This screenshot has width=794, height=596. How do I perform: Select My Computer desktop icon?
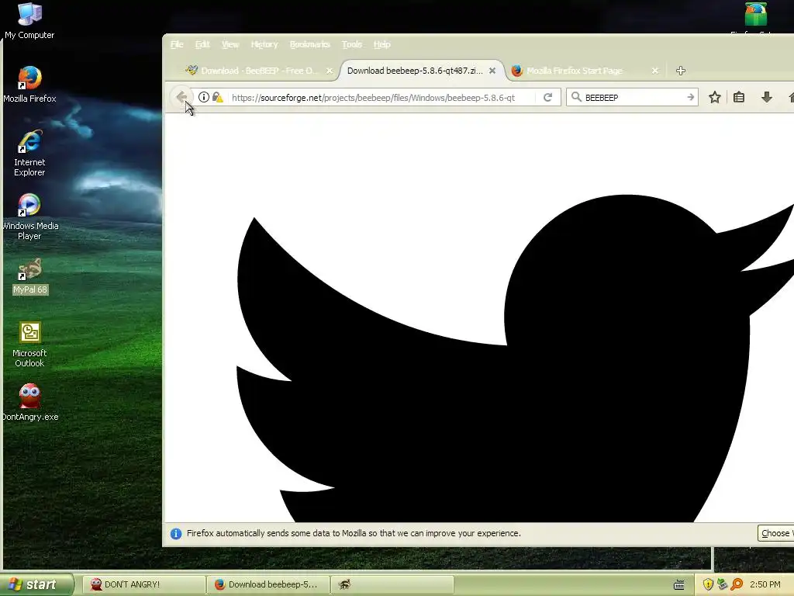29,21
